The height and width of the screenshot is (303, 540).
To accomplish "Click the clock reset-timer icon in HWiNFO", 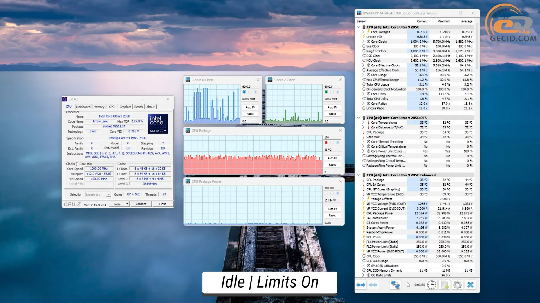I will click(431, 285).
